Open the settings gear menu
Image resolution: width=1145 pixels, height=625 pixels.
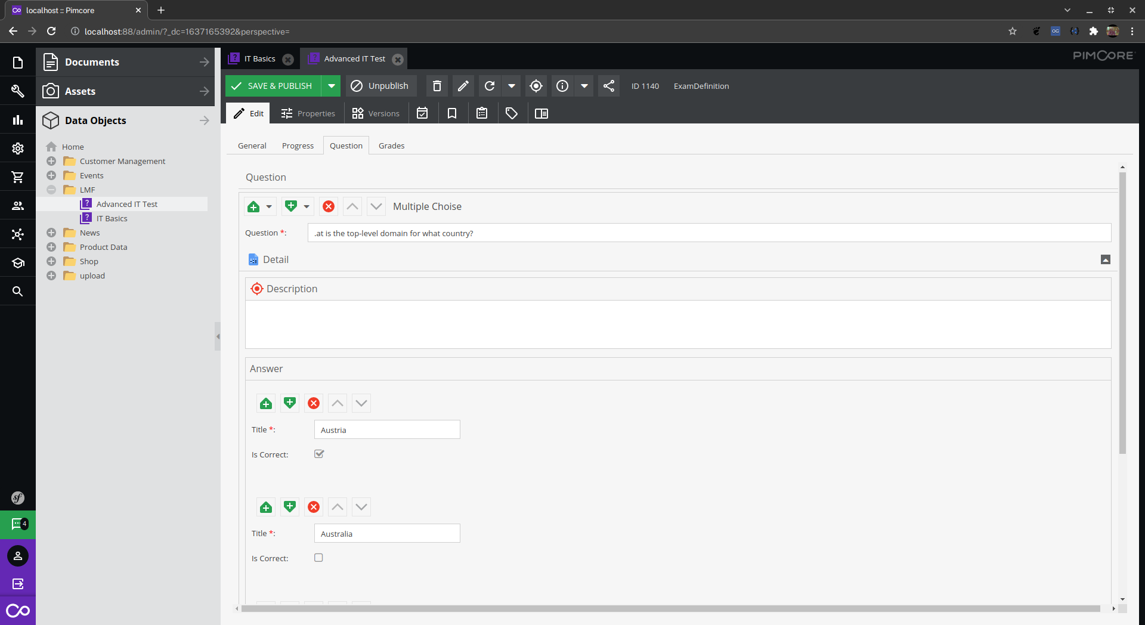point(18,148)
